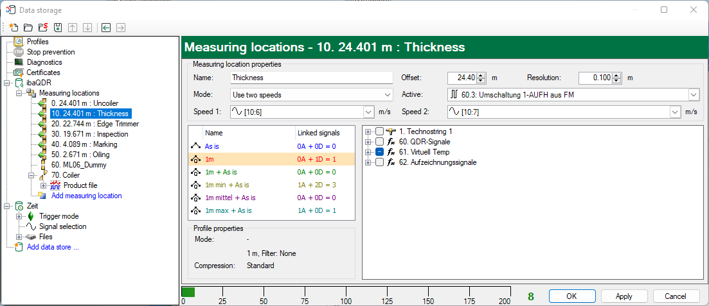This screenshot has height=306, width=709.
Task: Click the Certificates icon in tree
Action: coord(19,72)
